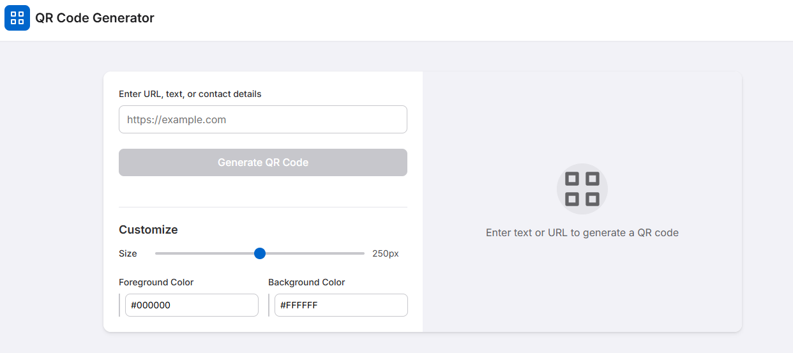The image size is (793, 353).
Task: Open the background color swatch picker
Action: tap(269, 305)
